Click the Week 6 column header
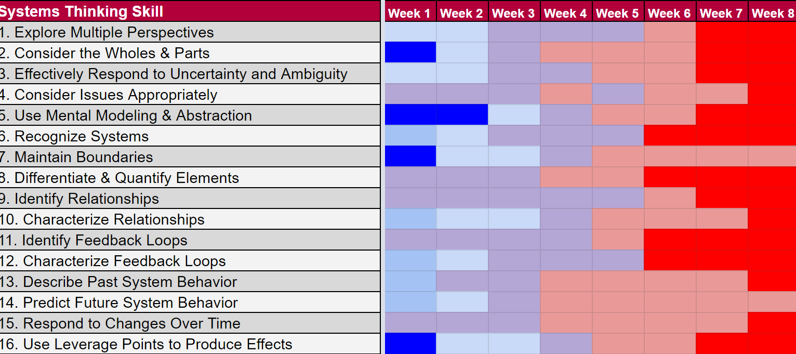This screenshot has width=796, height=354. click(x=670, y=14)
